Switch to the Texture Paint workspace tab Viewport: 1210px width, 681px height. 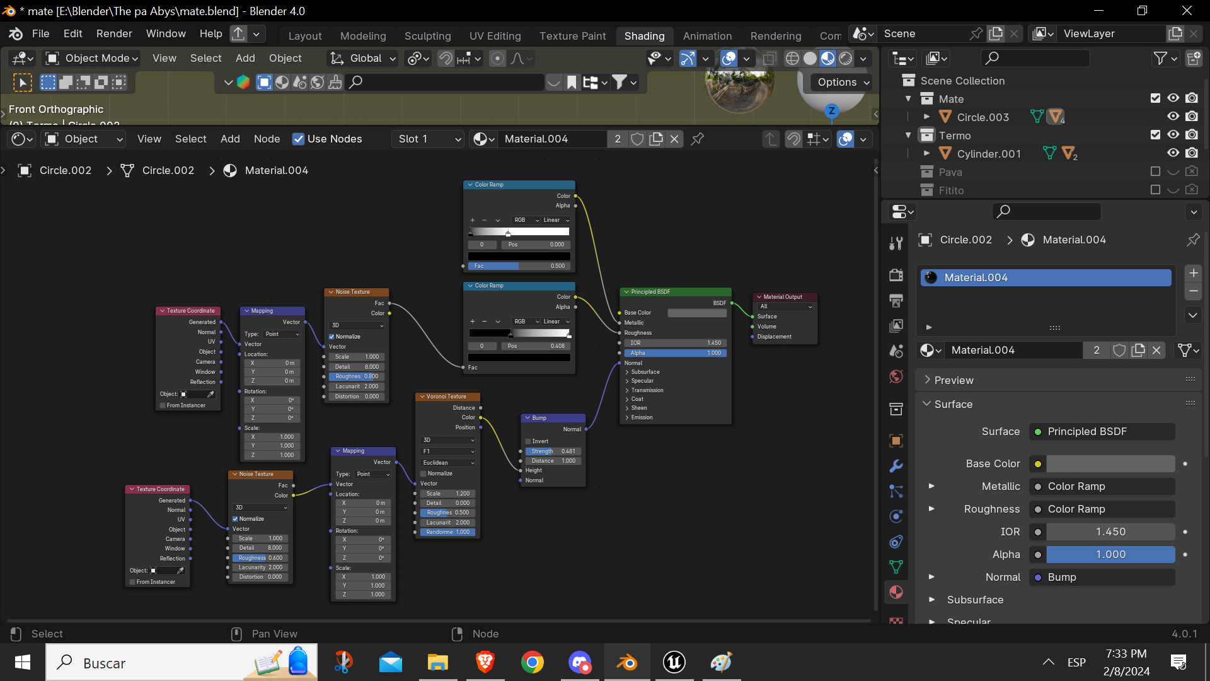pyautogui.click(x=572, y=36)
